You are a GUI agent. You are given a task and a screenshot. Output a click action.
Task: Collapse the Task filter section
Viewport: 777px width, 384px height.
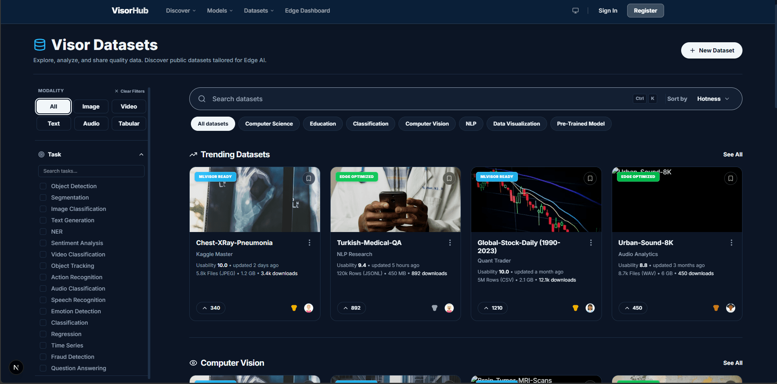tap(141, 154)
